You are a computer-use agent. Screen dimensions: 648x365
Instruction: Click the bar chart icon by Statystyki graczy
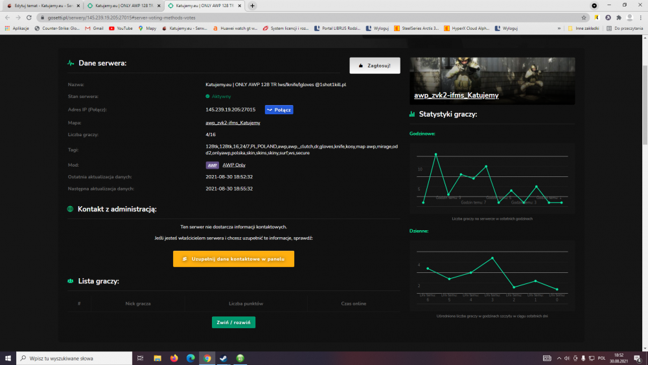(412, 114)
